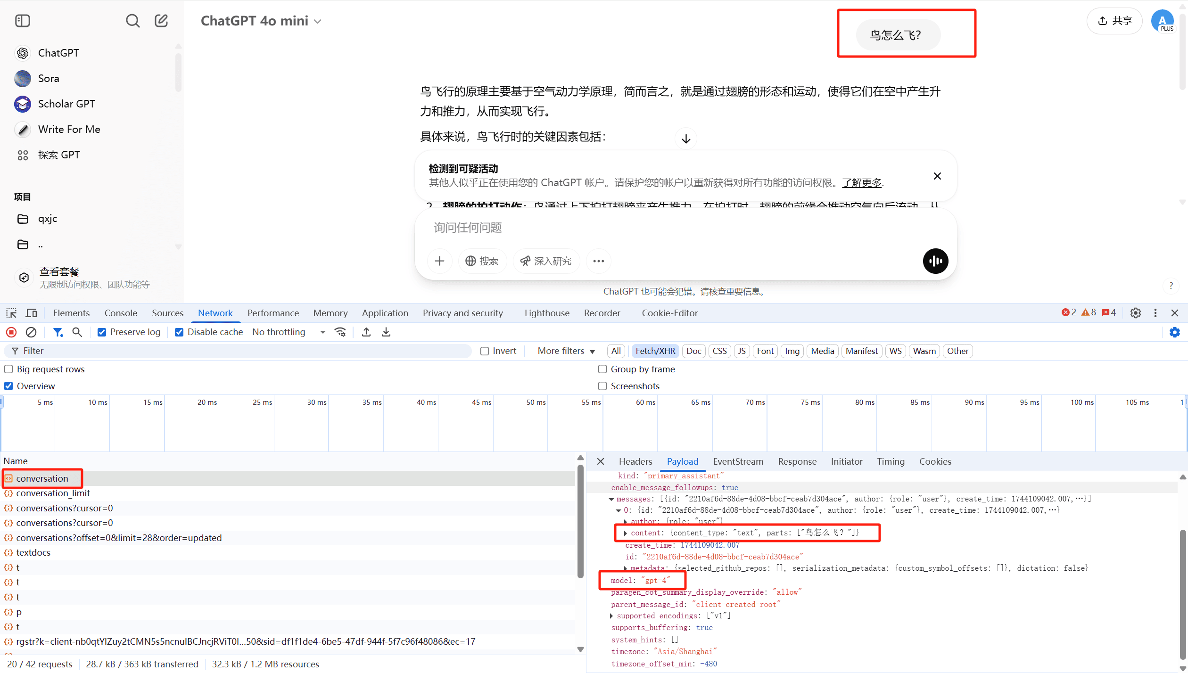This screenshot has width=1188, height=673.
Task: Open 探索 GPT explore entry
Action: pyautogui.click(x=58, y=155)
